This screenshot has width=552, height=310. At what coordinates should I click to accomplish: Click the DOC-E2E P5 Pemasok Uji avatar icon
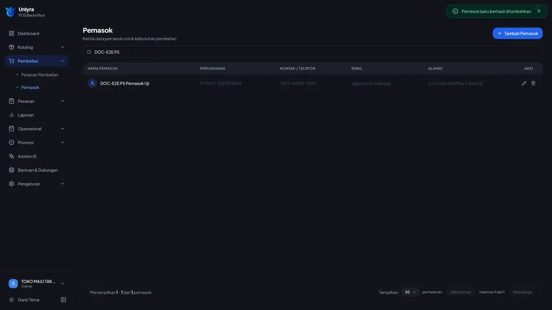click(92, 83)
